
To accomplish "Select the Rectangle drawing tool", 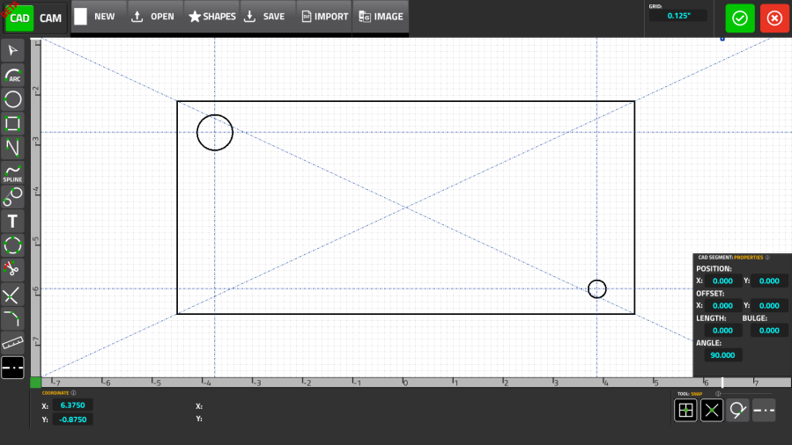I will [x=12, y=123].
